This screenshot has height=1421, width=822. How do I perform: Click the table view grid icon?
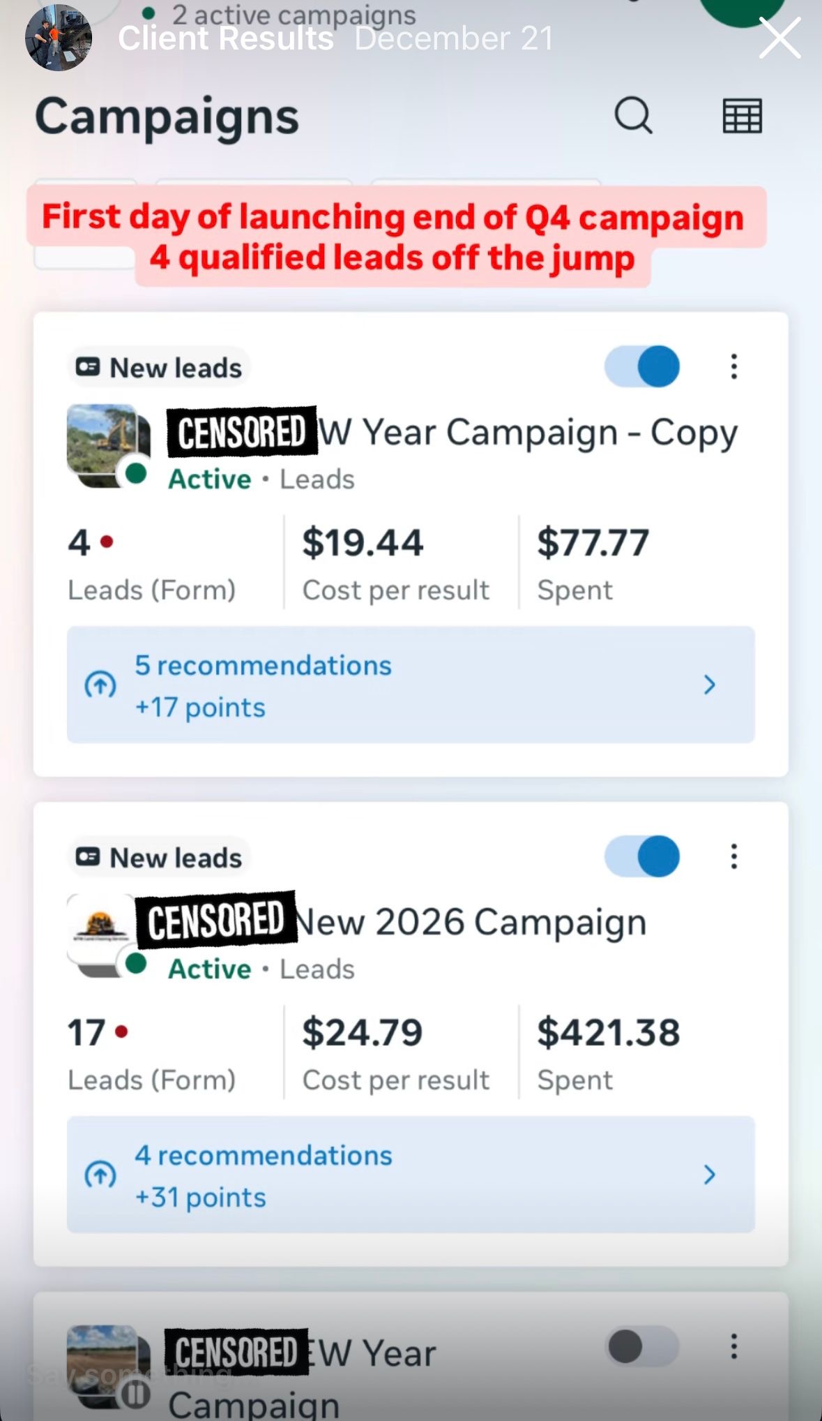pos(742,116)
